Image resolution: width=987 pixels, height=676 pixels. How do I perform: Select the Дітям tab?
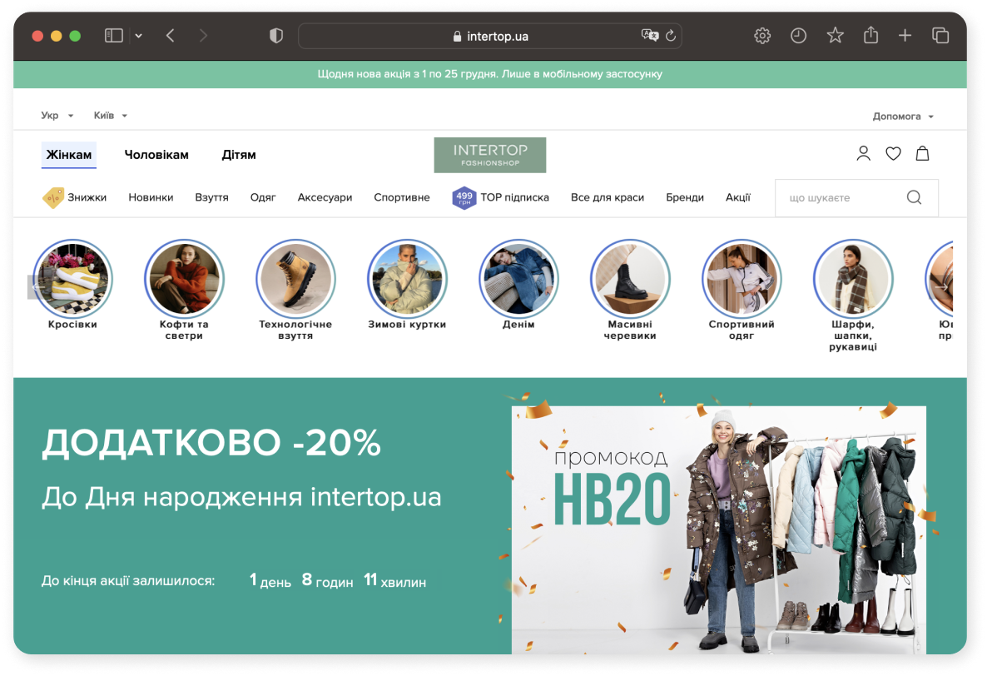point(239,155)
